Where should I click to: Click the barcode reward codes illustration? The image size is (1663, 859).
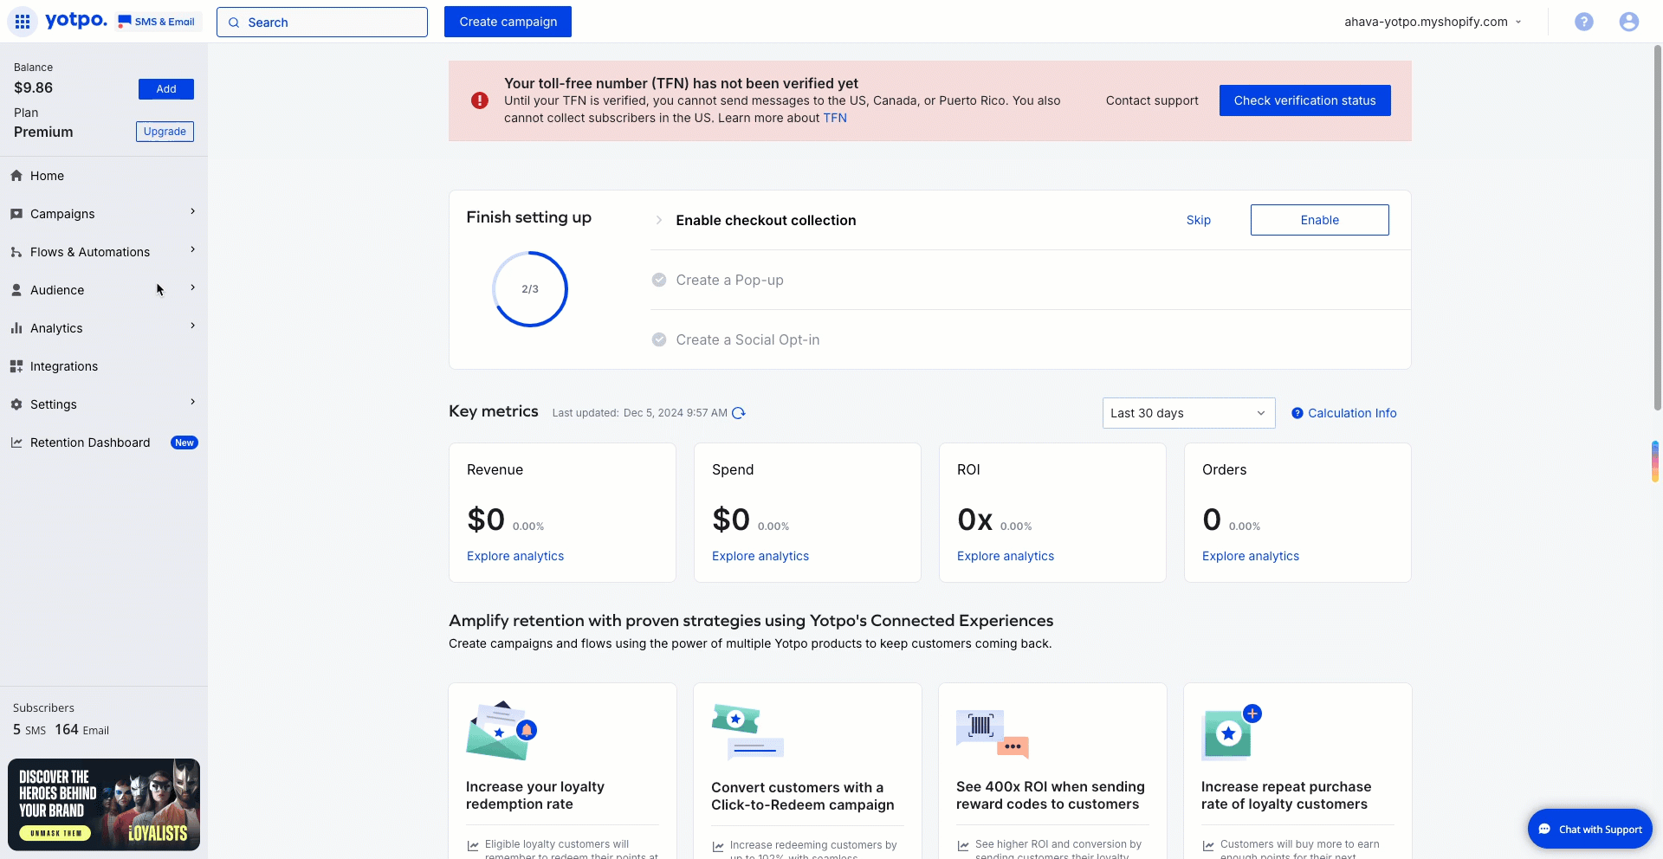(x=993, y=733)
